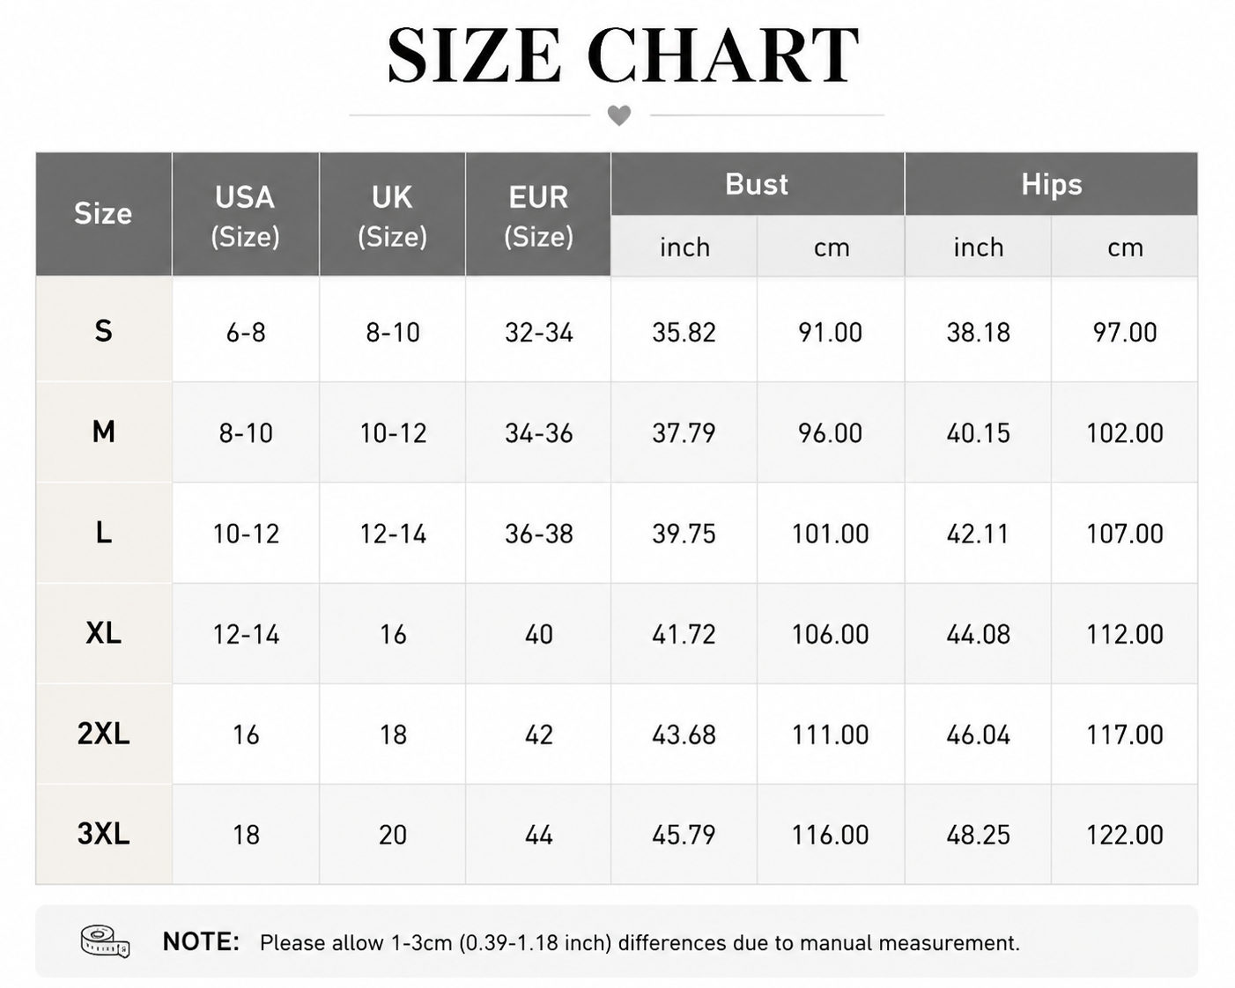Click the EUR (Size) header
1235x988 pixels.
[538, 214]
